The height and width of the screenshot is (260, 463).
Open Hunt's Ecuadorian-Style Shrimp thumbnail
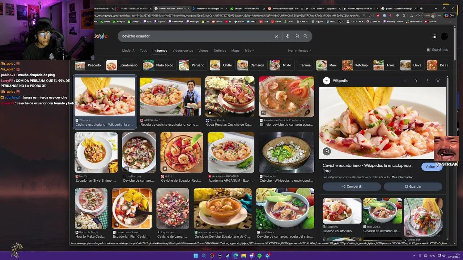pyautogui.click(x=96, y=152)
